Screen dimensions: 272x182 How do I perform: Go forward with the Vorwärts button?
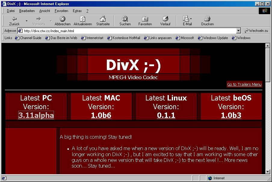point(39,21)
